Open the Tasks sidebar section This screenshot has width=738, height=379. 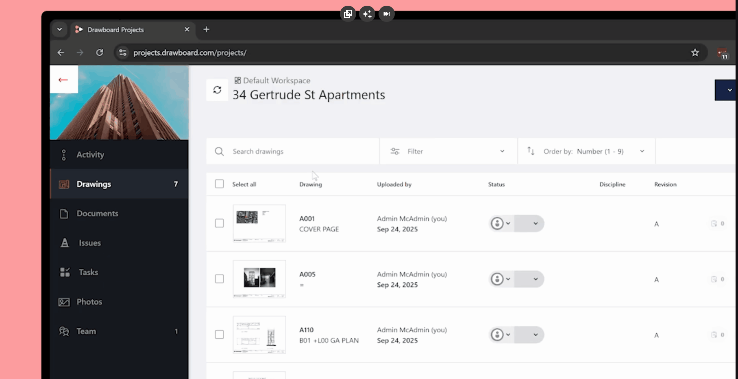coord(119,272)
